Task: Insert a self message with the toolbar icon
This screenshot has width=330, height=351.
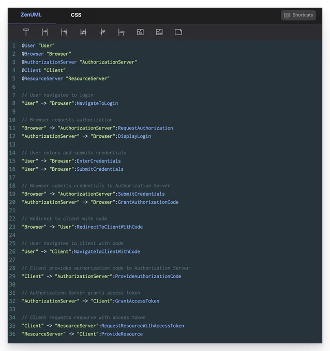Action: click(102, 32)
